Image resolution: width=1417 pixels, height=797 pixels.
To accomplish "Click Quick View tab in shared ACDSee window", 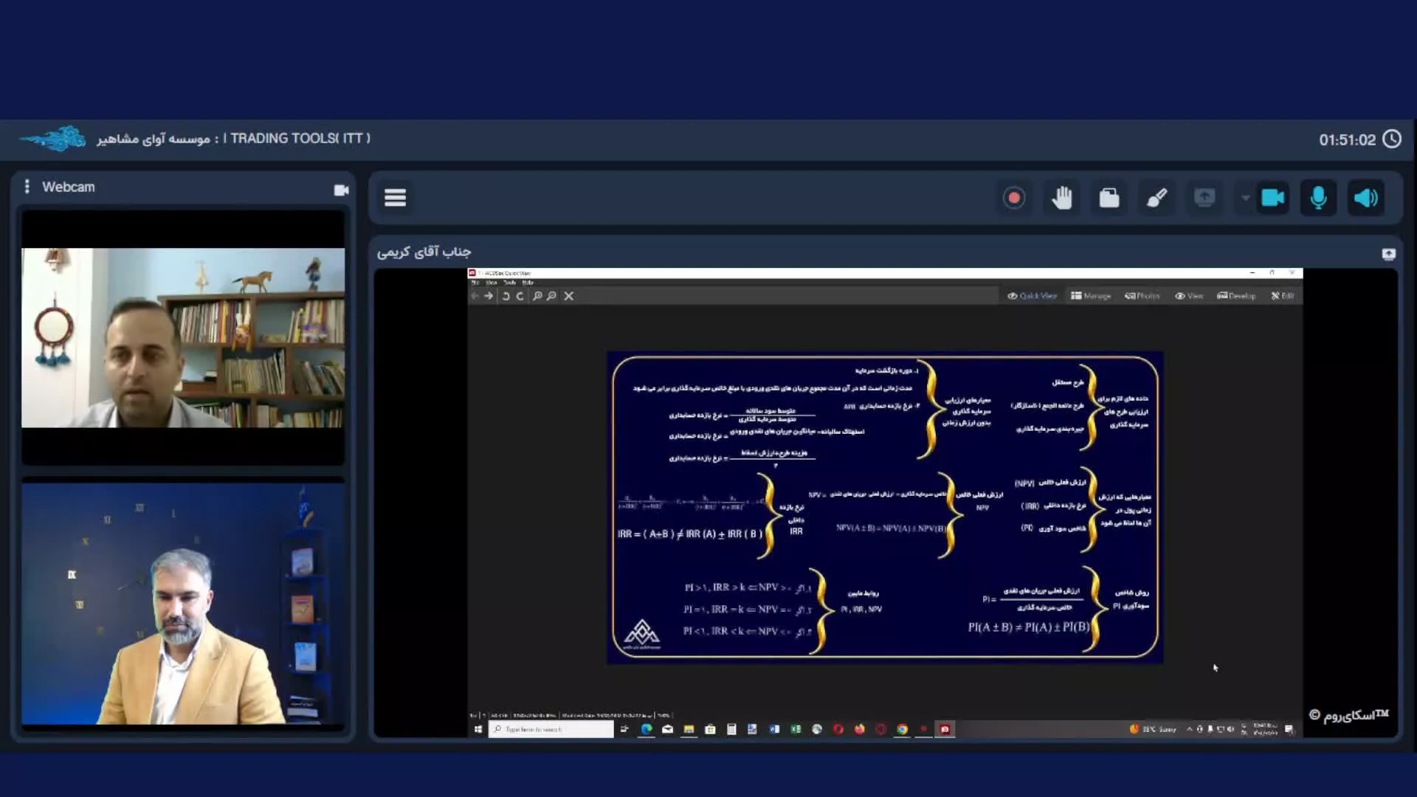I will tap(1032, 296).
